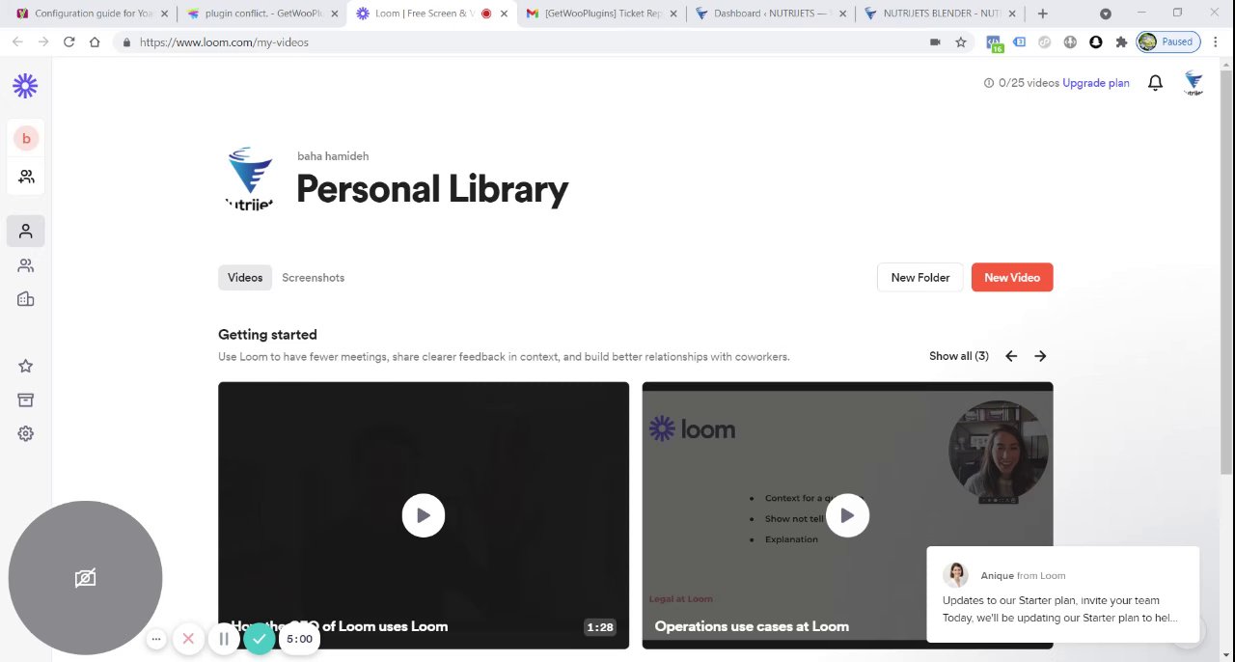The height and width of the screenshot is (662, 1235).
Task: Open the blue tag extension showing 3
Action: point(1020,42)
